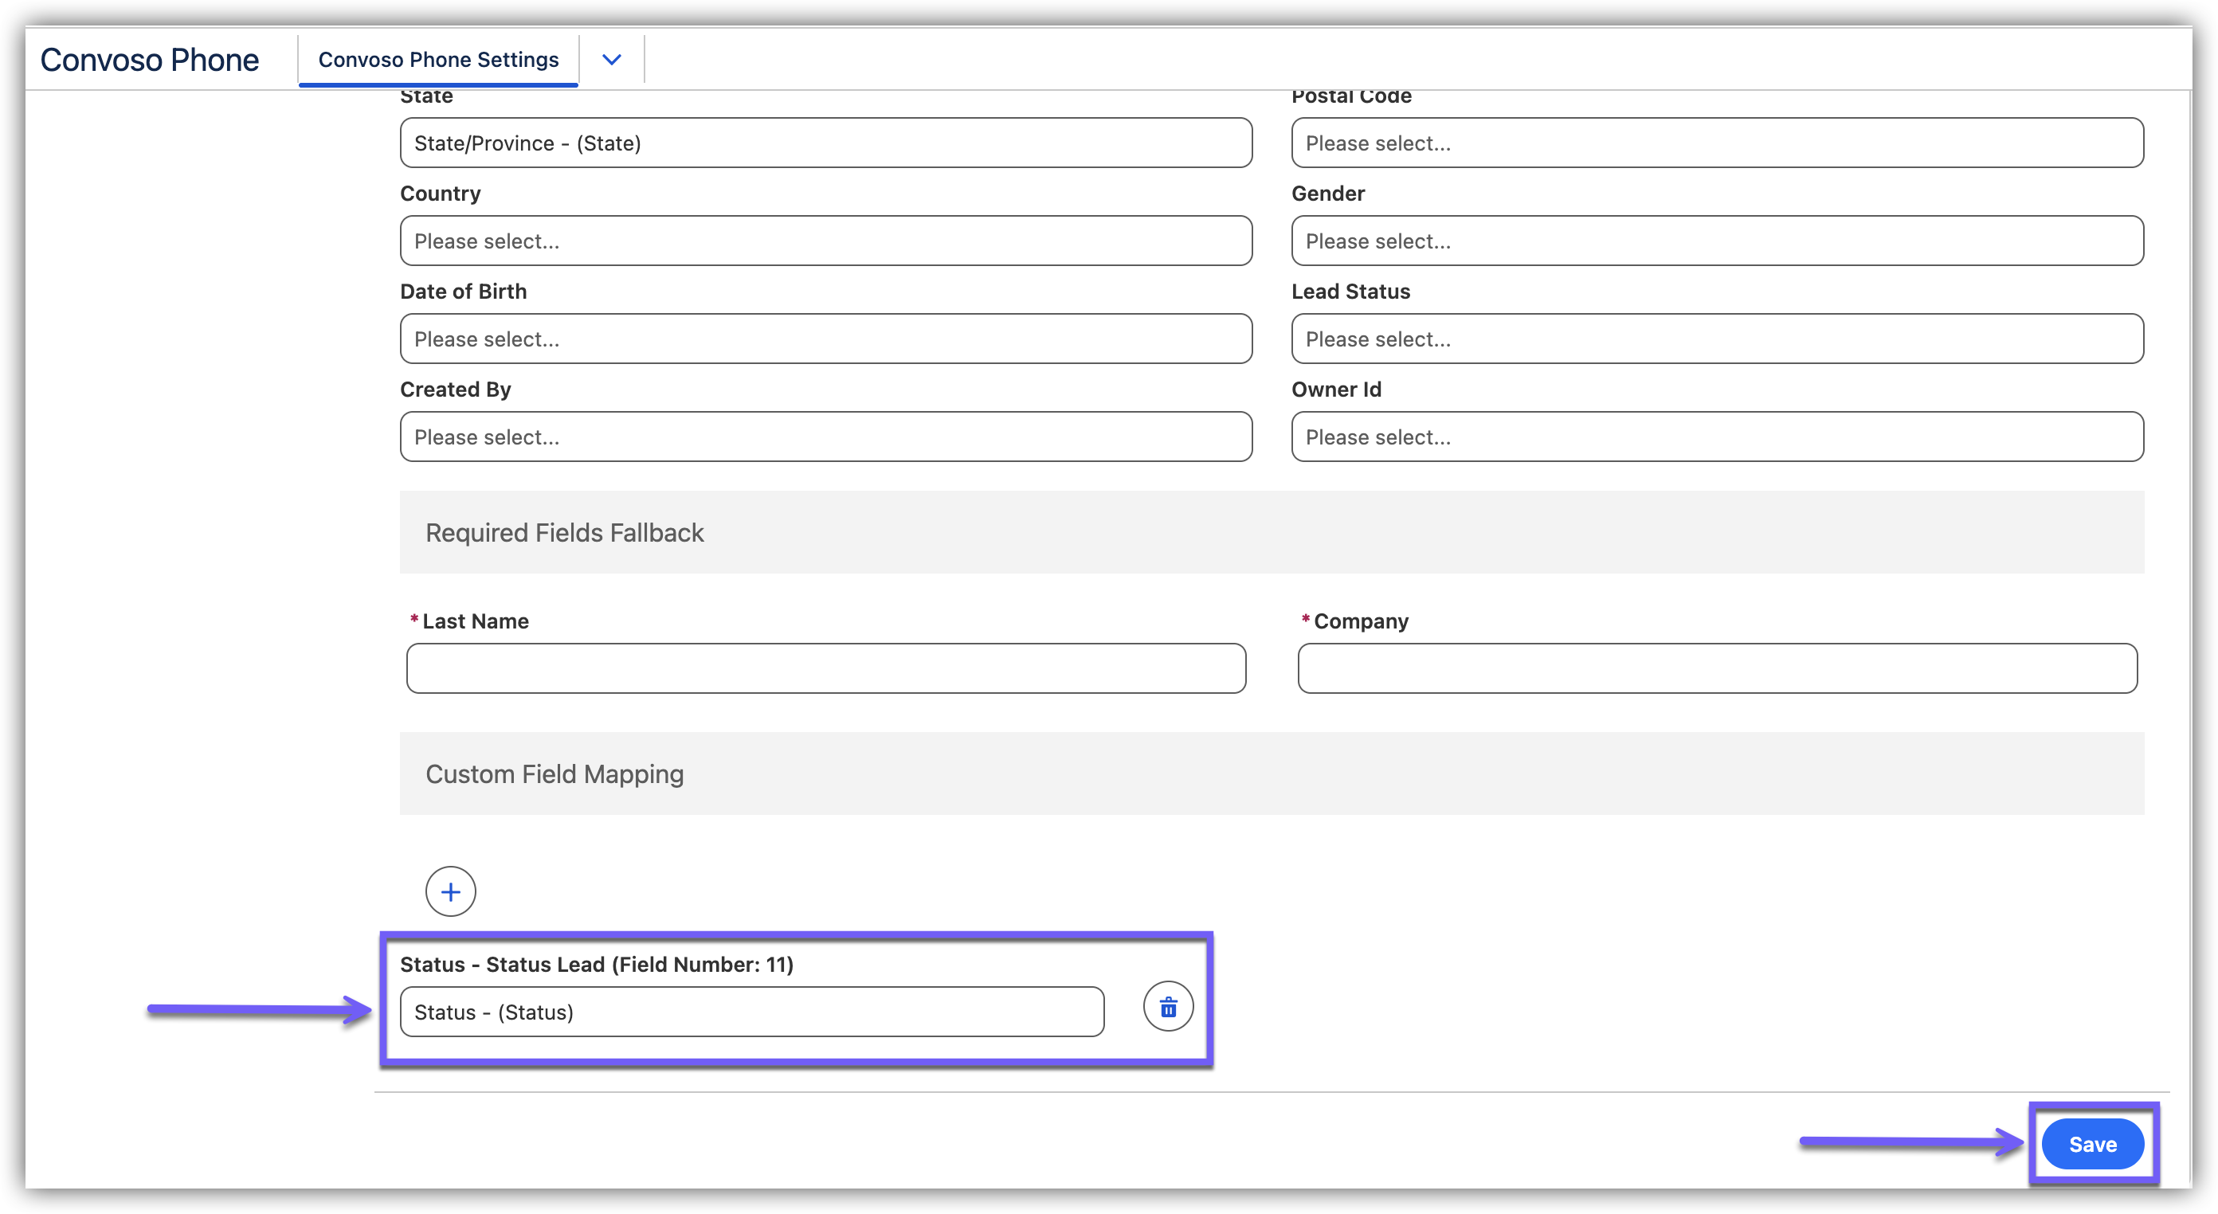Open the Status - (Status) mapping dropdown
This screenshot has width=2218, height=1214.
750,1012
